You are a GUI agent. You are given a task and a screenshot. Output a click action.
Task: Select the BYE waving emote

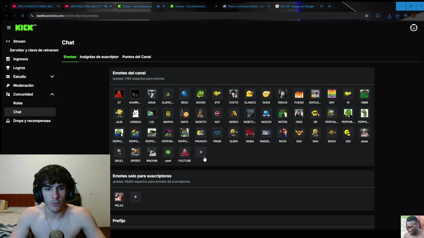(x=217, y=94)
